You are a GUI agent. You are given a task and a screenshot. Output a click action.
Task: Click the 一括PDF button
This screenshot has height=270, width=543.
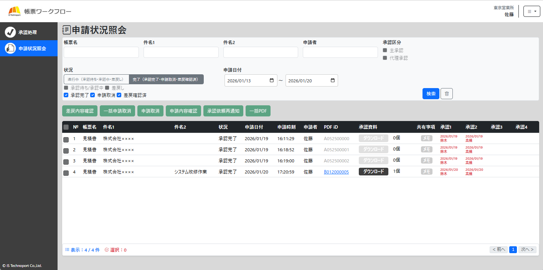pos(258,111)
